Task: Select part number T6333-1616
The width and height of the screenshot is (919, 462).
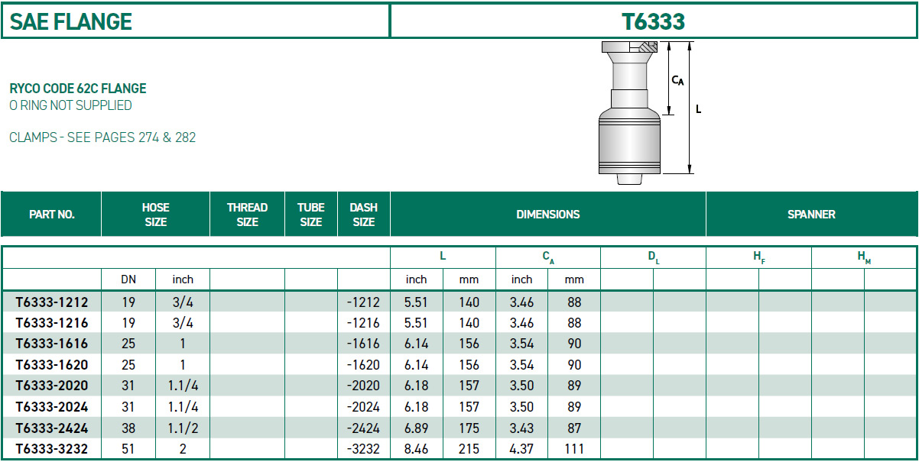Action: 52,344
